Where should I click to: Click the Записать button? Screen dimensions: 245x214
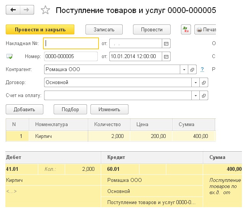[104, 29]
